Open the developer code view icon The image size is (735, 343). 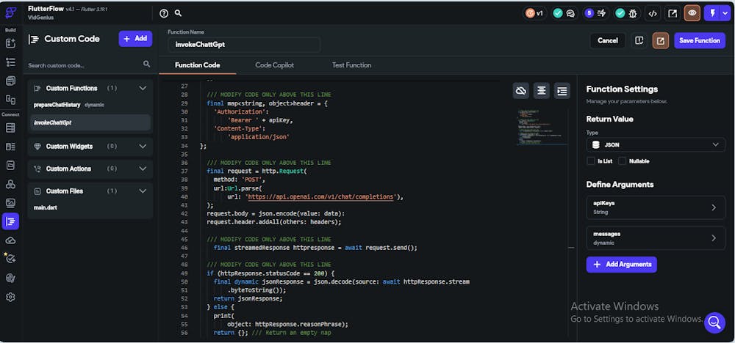pos(652,13)
